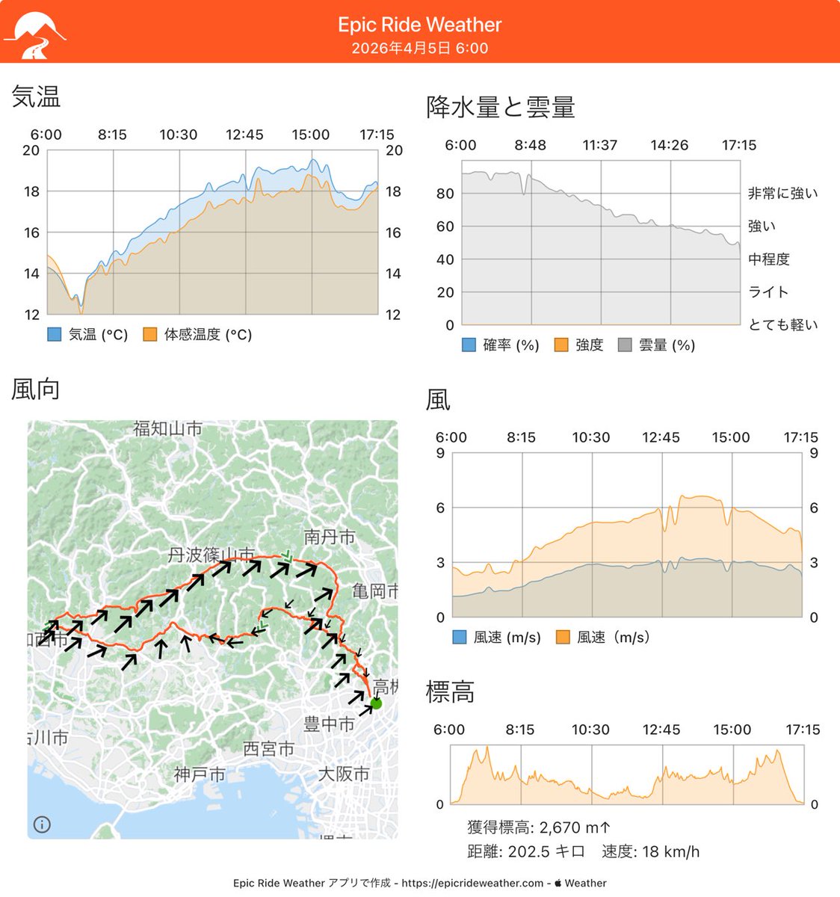Click the 体感温度 (°C) legend label

pyautogui.click(x=209, y=335)
